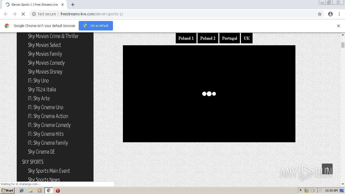Open IT: Sky Cinema Action channel
This screenshot has width=345, height=194.
(48, 116)
